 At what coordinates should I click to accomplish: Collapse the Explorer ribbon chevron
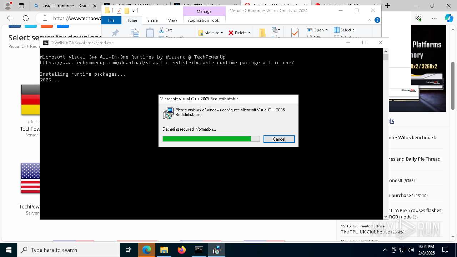click(370, 20)
